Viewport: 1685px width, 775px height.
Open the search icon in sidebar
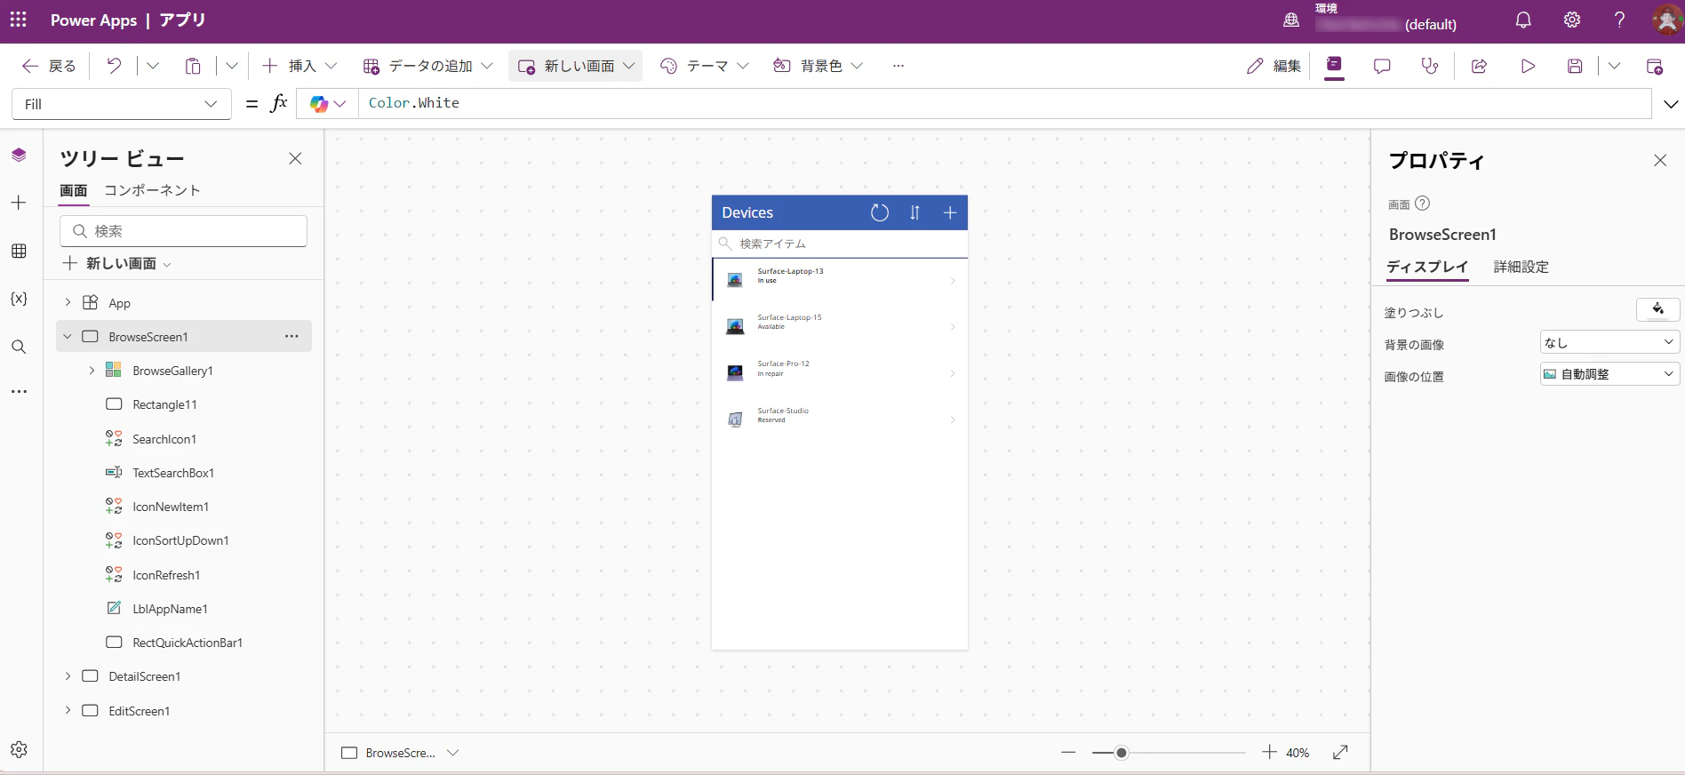[x=19, y=347]
